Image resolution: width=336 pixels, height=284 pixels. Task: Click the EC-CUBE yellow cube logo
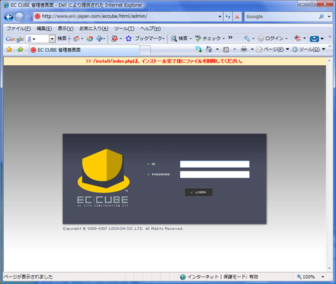click(x=103, y=171)
